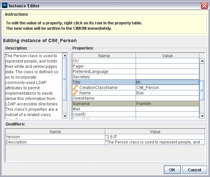The width and height of the screenshot is (210, 177).
Task: Click the Mail property value cell
Action: [x=167, y=109]
